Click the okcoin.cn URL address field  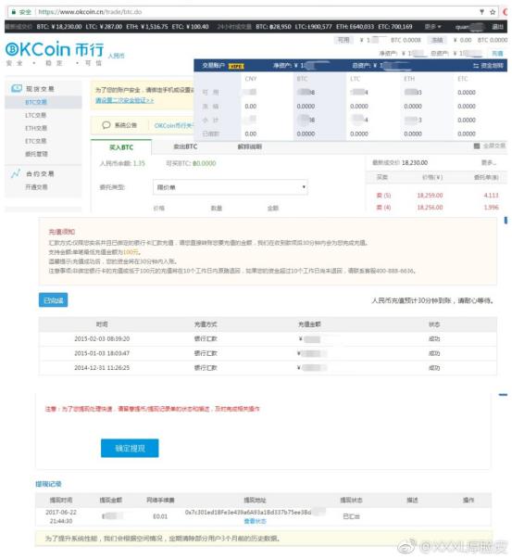[x=249, y=12]
